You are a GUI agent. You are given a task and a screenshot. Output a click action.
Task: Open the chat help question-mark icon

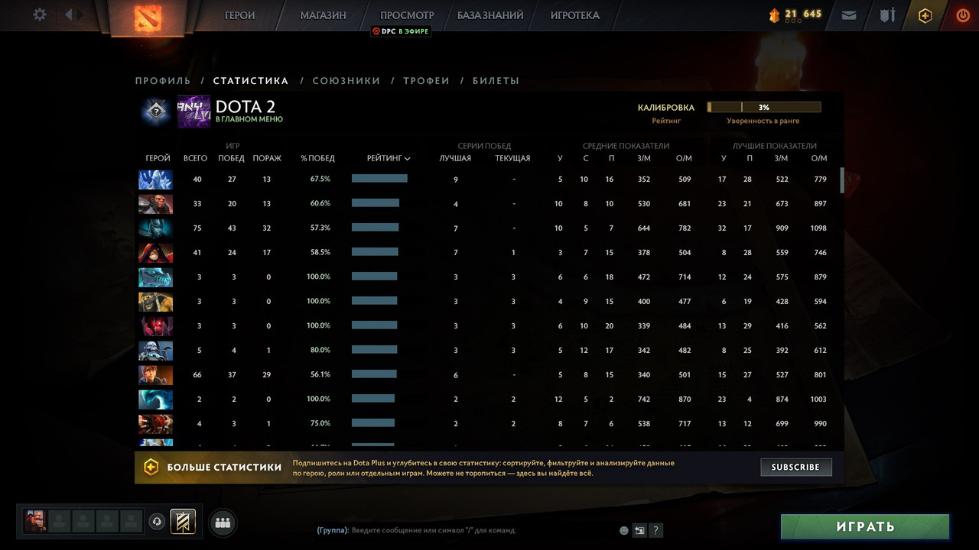click(655, 530)
